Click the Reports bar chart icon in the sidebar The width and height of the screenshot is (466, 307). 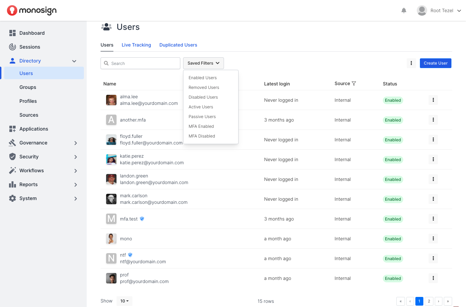(12, 184)
